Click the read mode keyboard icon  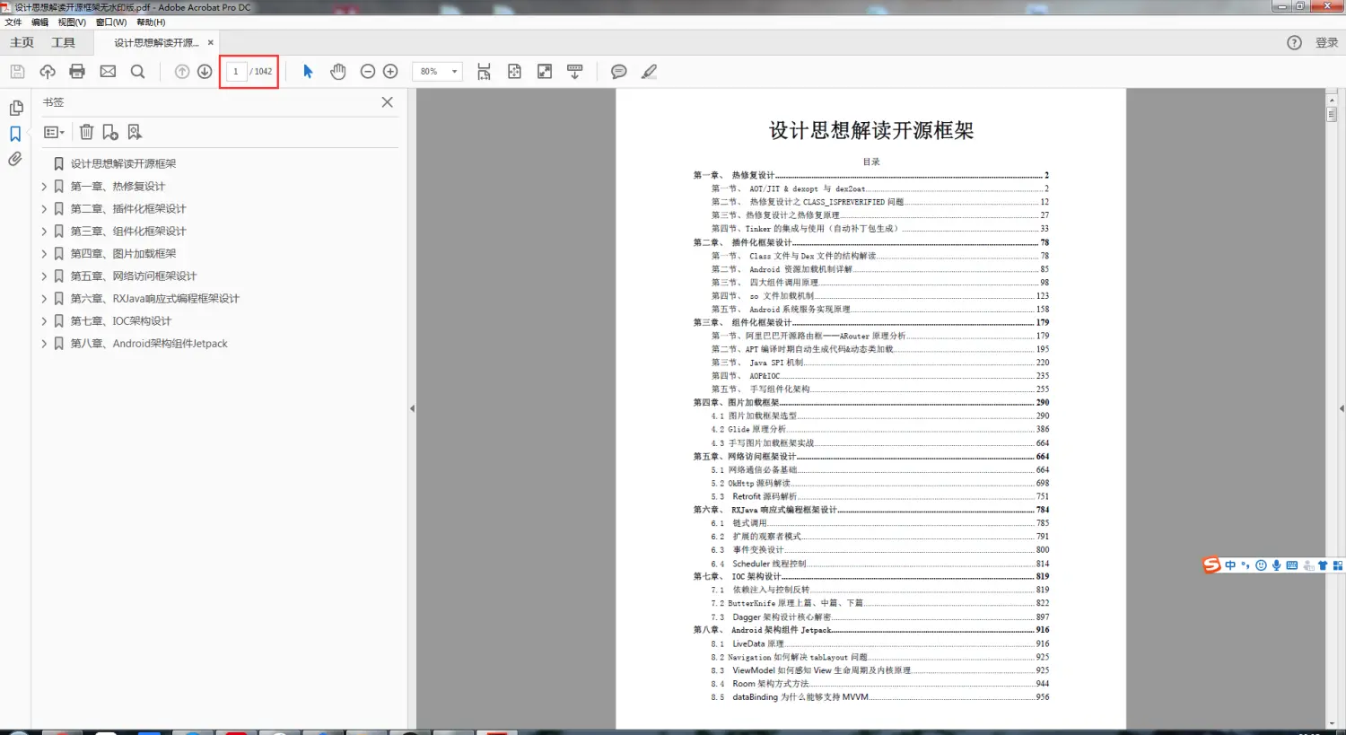point(575,71)
